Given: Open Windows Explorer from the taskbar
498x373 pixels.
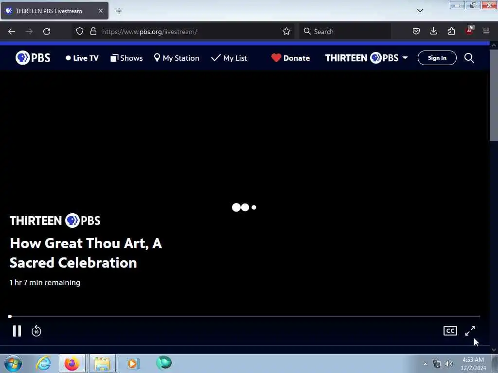Looking at the screenshot, I should point(102,363).
